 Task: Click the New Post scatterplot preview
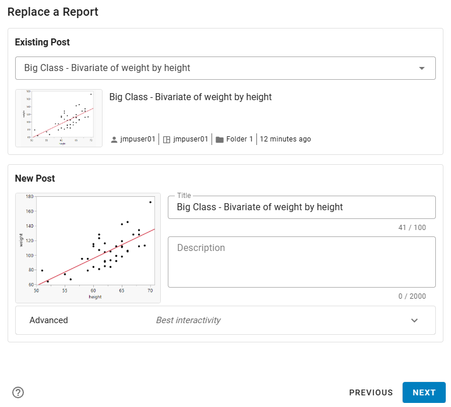click(x=88, y=248)
